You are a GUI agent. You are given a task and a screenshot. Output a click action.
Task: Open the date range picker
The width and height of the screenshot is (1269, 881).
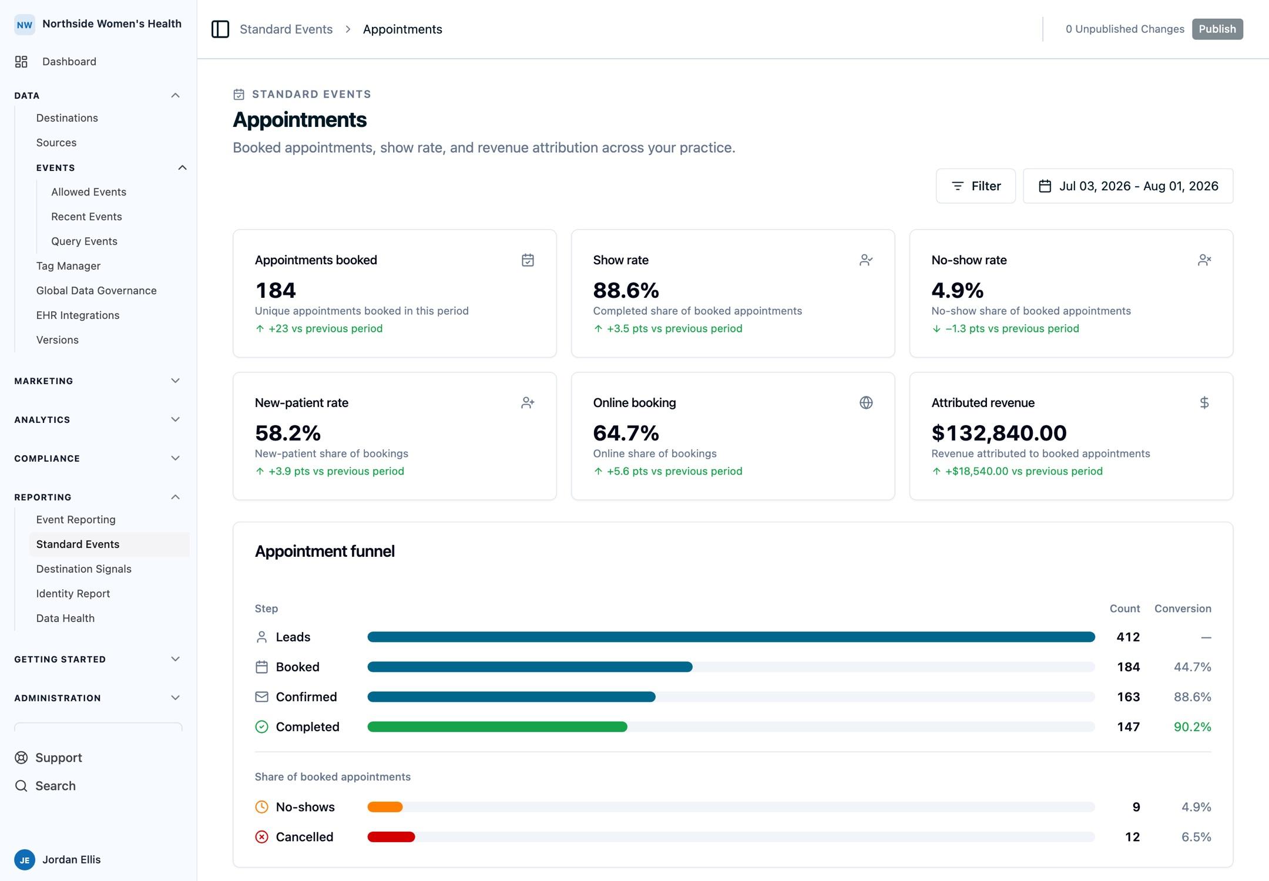pos(1128,186)
